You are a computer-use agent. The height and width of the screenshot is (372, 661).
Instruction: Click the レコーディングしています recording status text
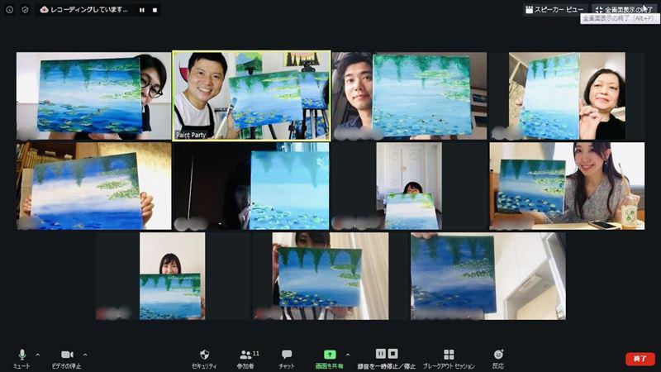[89, 10]
